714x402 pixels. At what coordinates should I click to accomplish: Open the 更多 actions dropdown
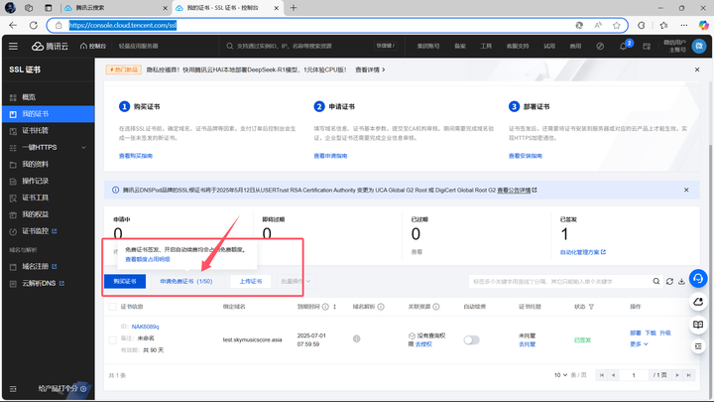click(x=639, y=344)
